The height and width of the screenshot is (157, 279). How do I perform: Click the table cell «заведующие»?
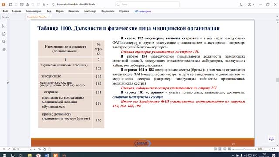coord(65,76)
